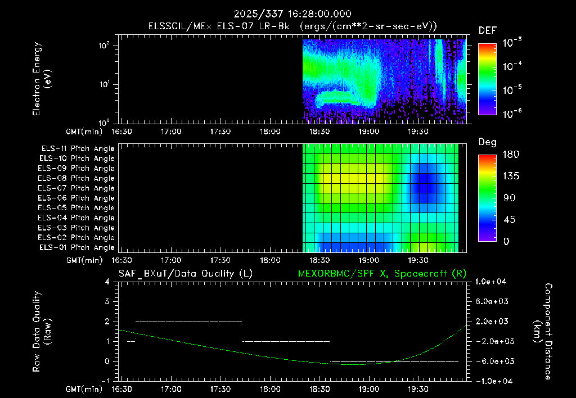Click 16:30 on the energy spectrogram time axis

121,132
